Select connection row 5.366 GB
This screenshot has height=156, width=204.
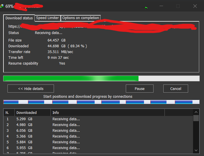pos(98,136)
